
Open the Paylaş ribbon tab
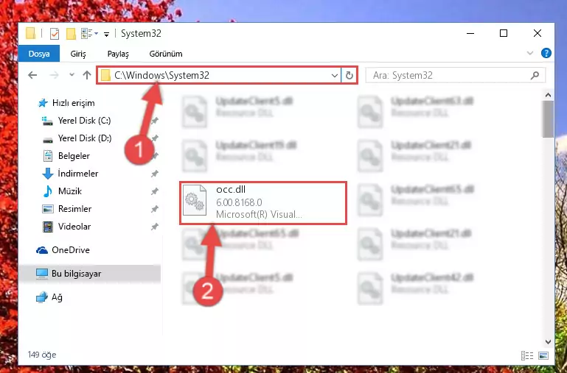(x=118, y=54)
